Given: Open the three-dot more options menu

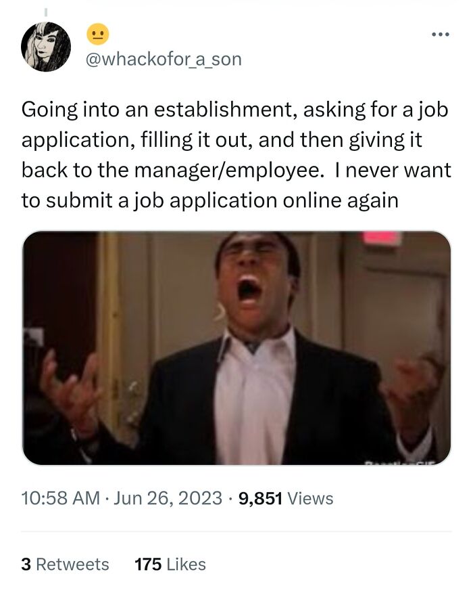Looking at the screenshot, I should coord(441,32).
